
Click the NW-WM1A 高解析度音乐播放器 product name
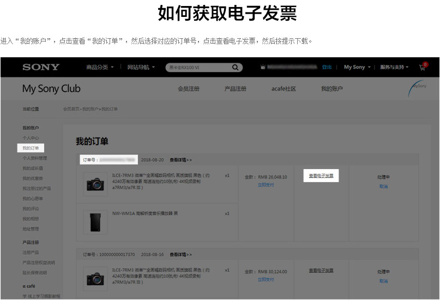coord(145,213)
